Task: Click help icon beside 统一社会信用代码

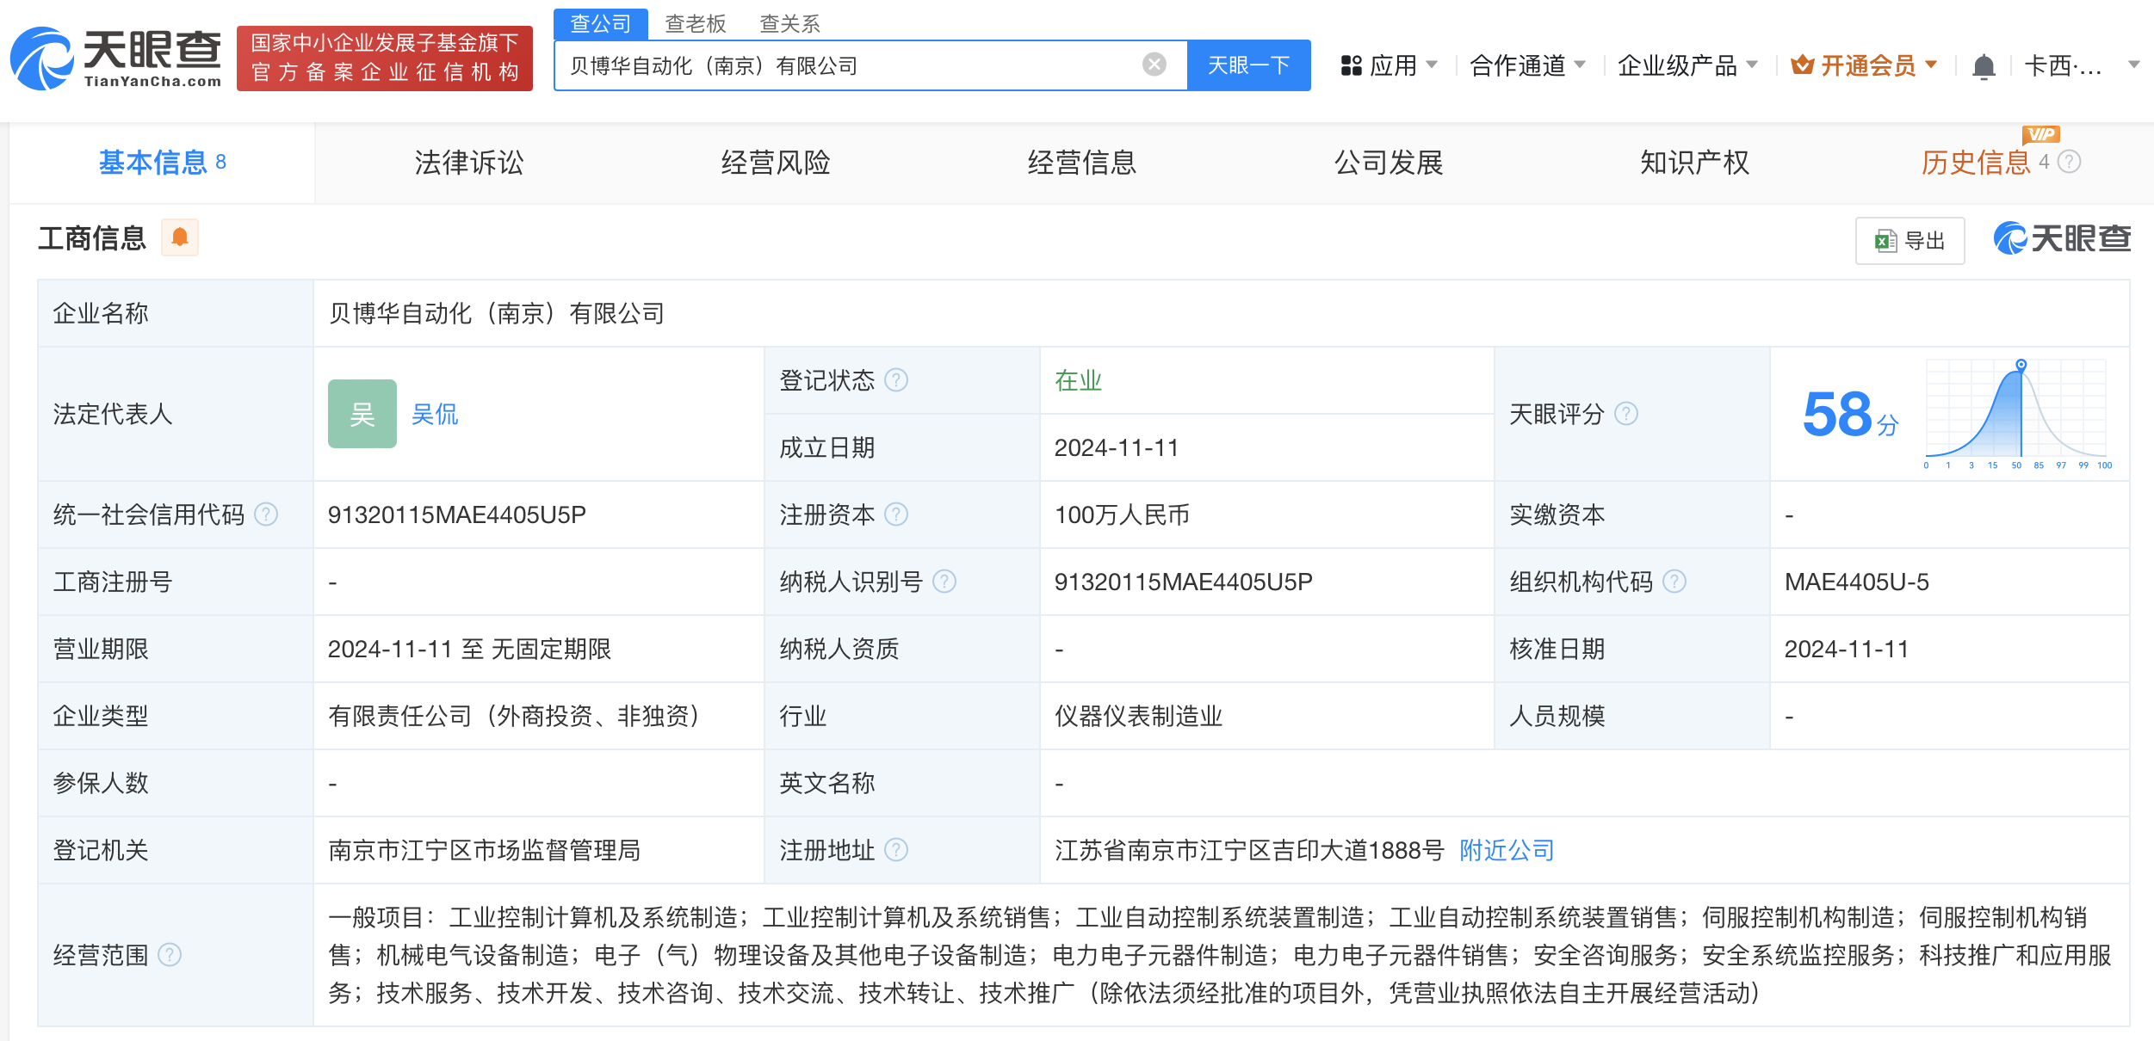Action: [x=267, y=514]
